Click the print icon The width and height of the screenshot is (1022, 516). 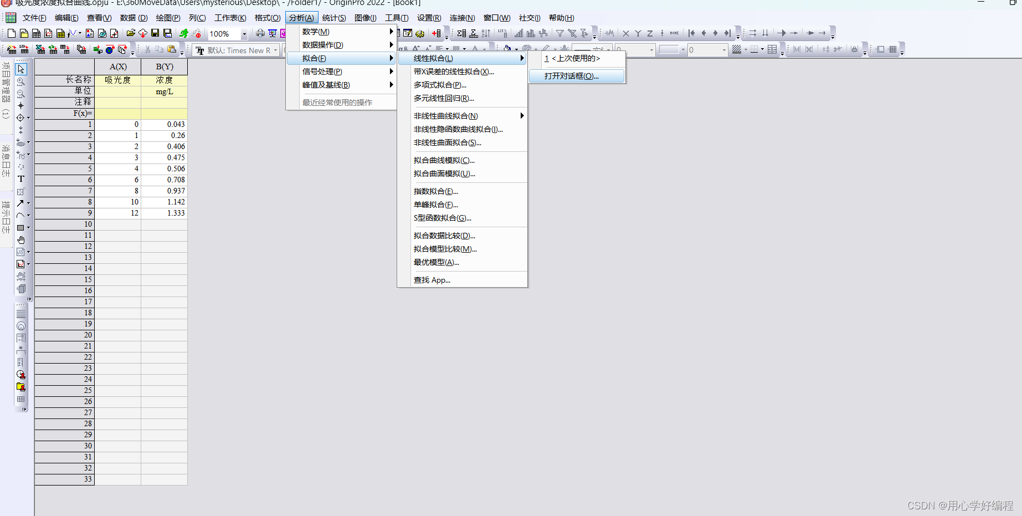point(260,33)
